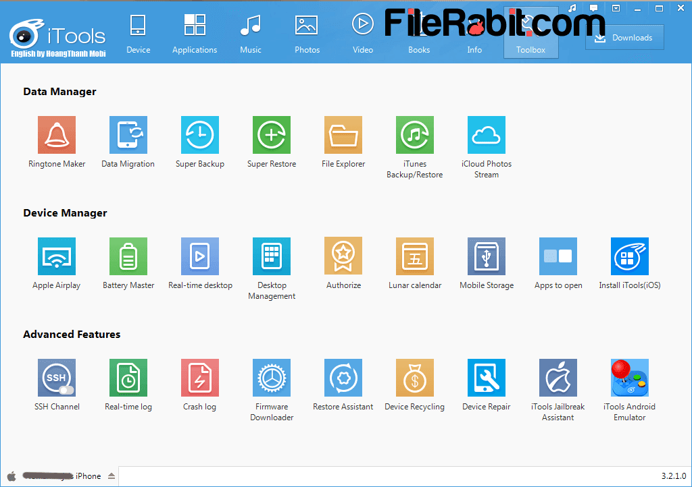
Task: Open the Video tab
Action: (x=363, y=34)
